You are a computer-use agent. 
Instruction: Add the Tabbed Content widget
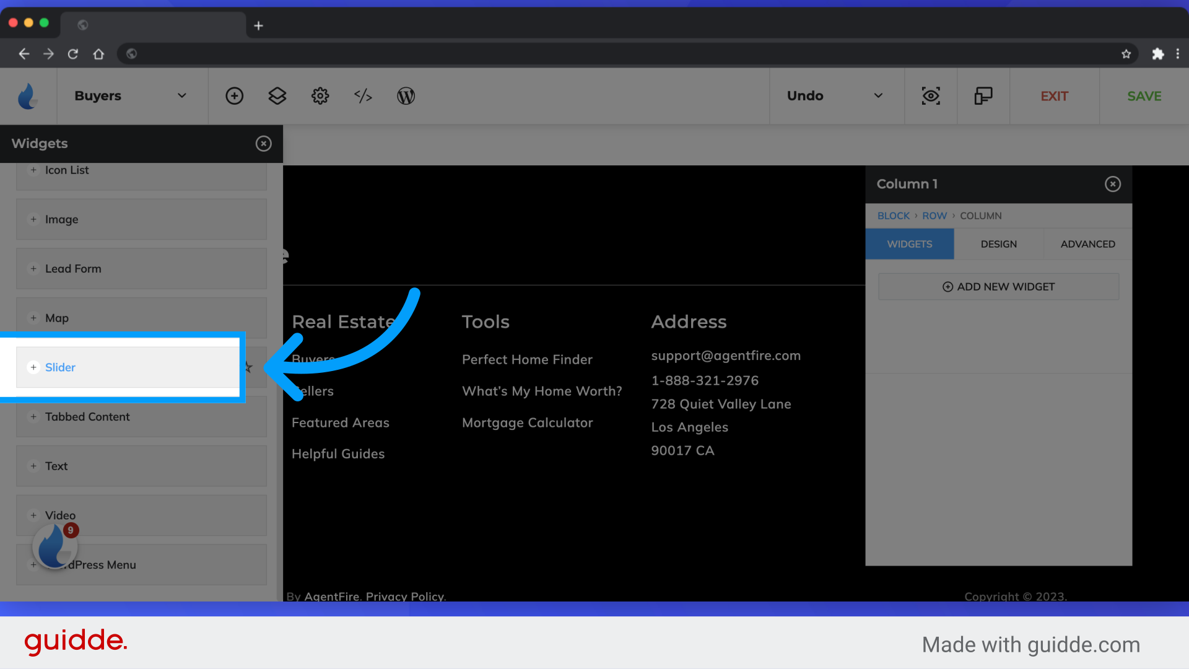click(141, 417)
